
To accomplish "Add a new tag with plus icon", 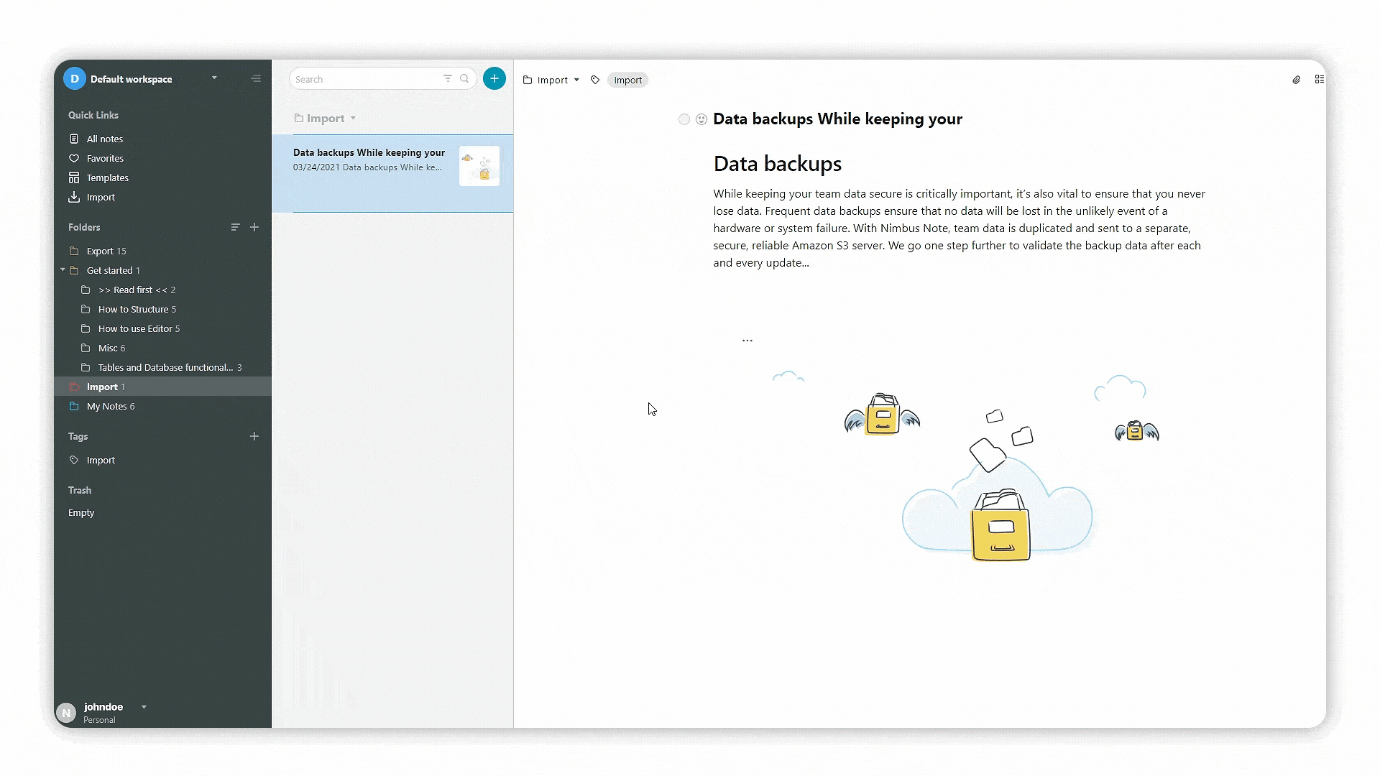I will coord(254,436).
